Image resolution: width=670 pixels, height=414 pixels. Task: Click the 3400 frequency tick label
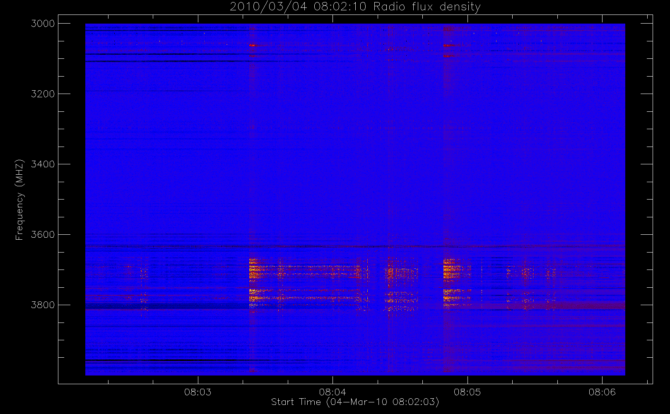[x=43, y=164]
